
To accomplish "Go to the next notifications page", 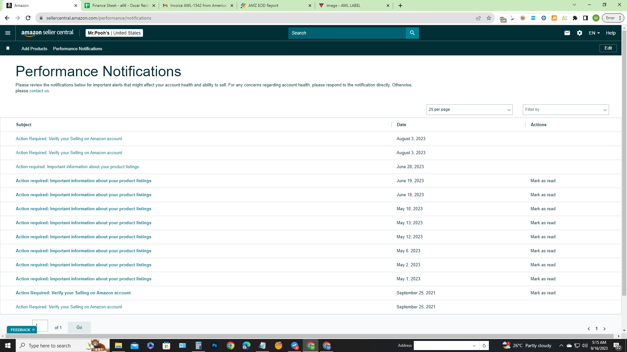I will pyautogui.click(x=604, y=329).
